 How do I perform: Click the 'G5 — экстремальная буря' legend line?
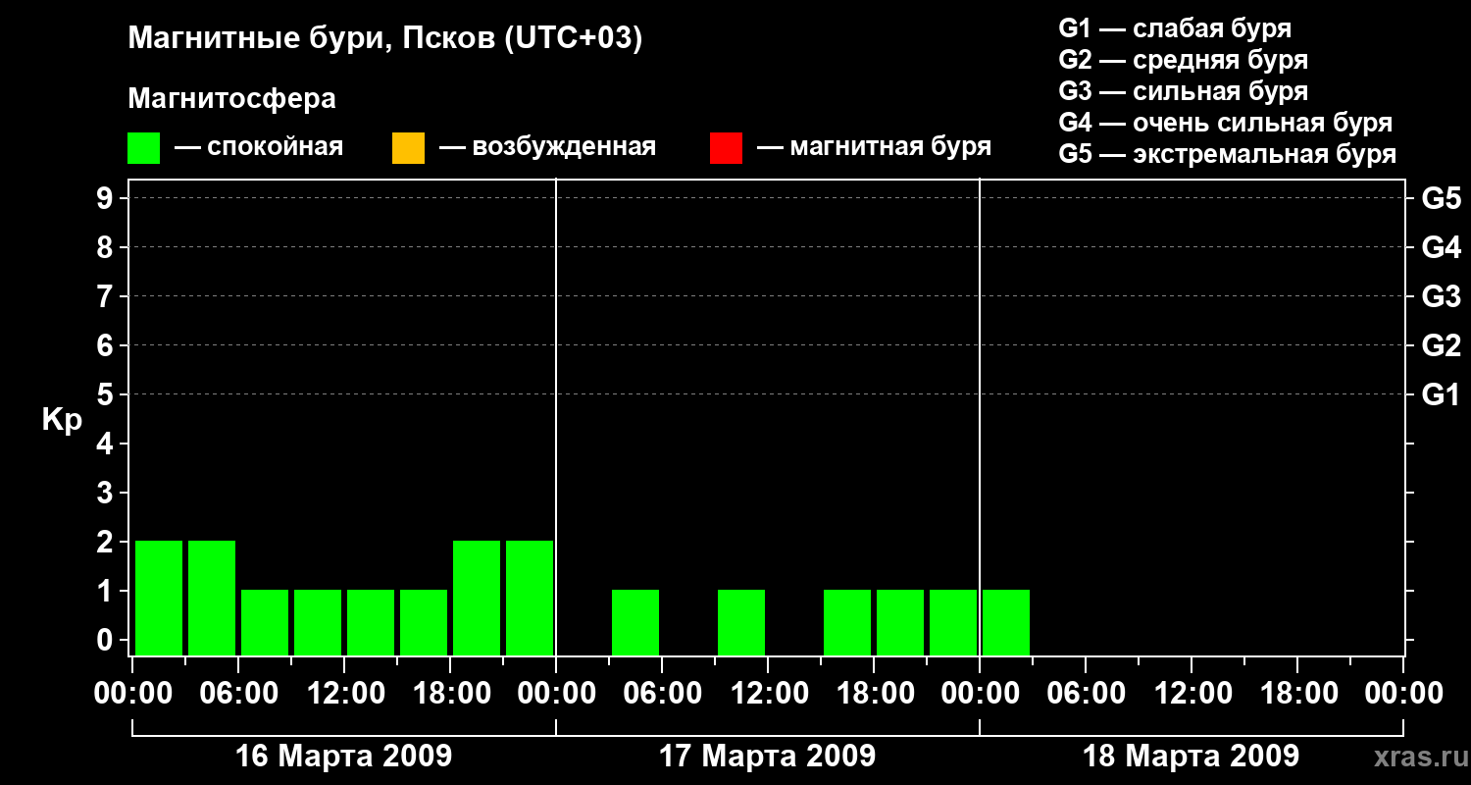1227,155
